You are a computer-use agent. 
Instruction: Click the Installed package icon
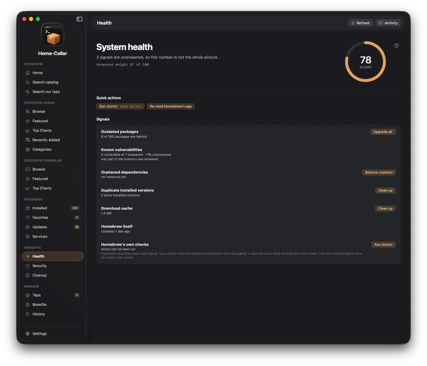[x=28, y=208]
